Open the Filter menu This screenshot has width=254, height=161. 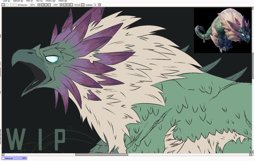click(29, 1)
